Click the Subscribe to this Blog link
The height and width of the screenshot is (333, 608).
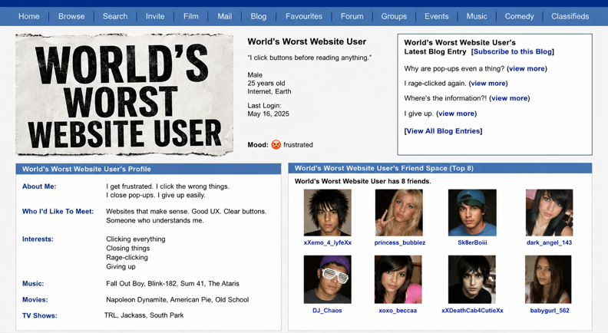513,51
